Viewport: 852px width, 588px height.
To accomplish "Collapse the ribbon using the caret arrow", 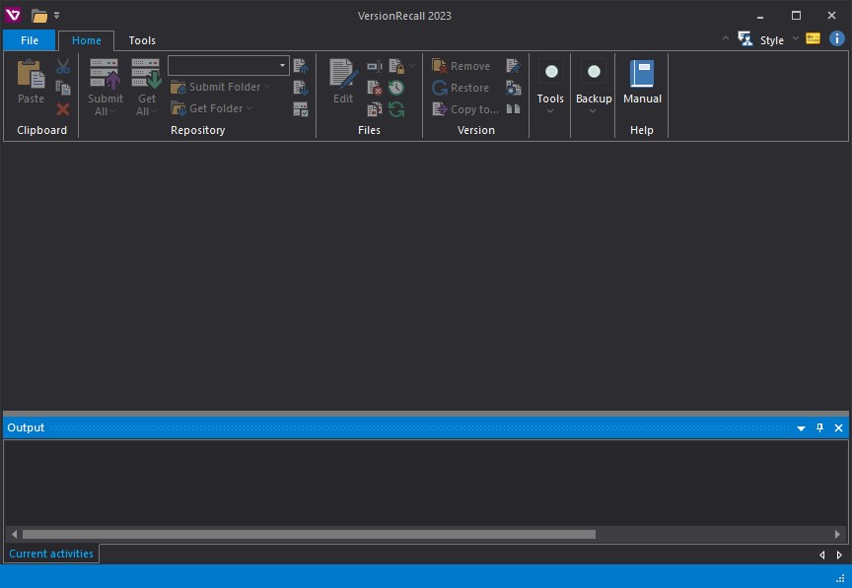I will click(x=726, y=39).
